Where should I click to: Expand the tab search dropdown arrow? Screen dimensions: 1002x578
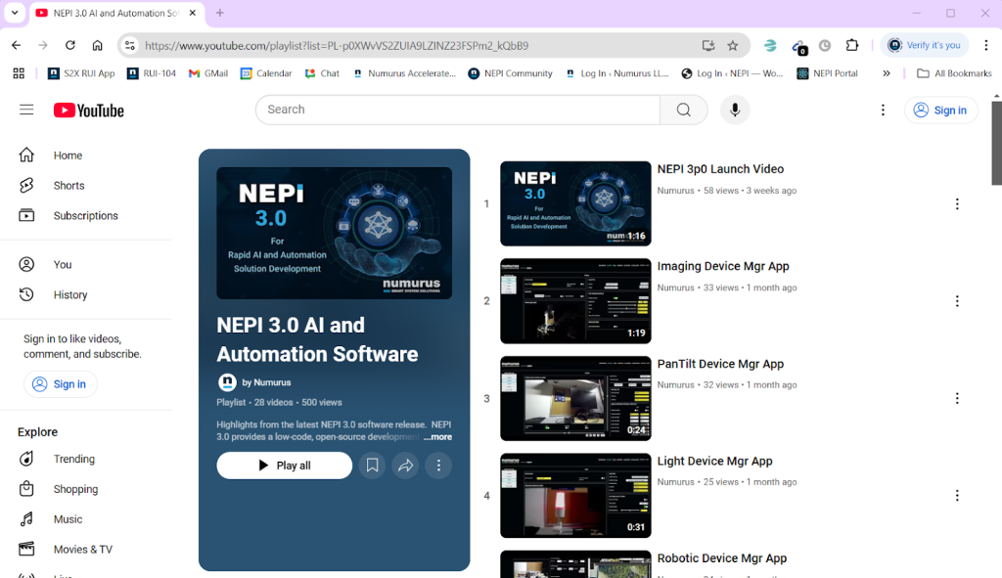click(x=14, y=13)
